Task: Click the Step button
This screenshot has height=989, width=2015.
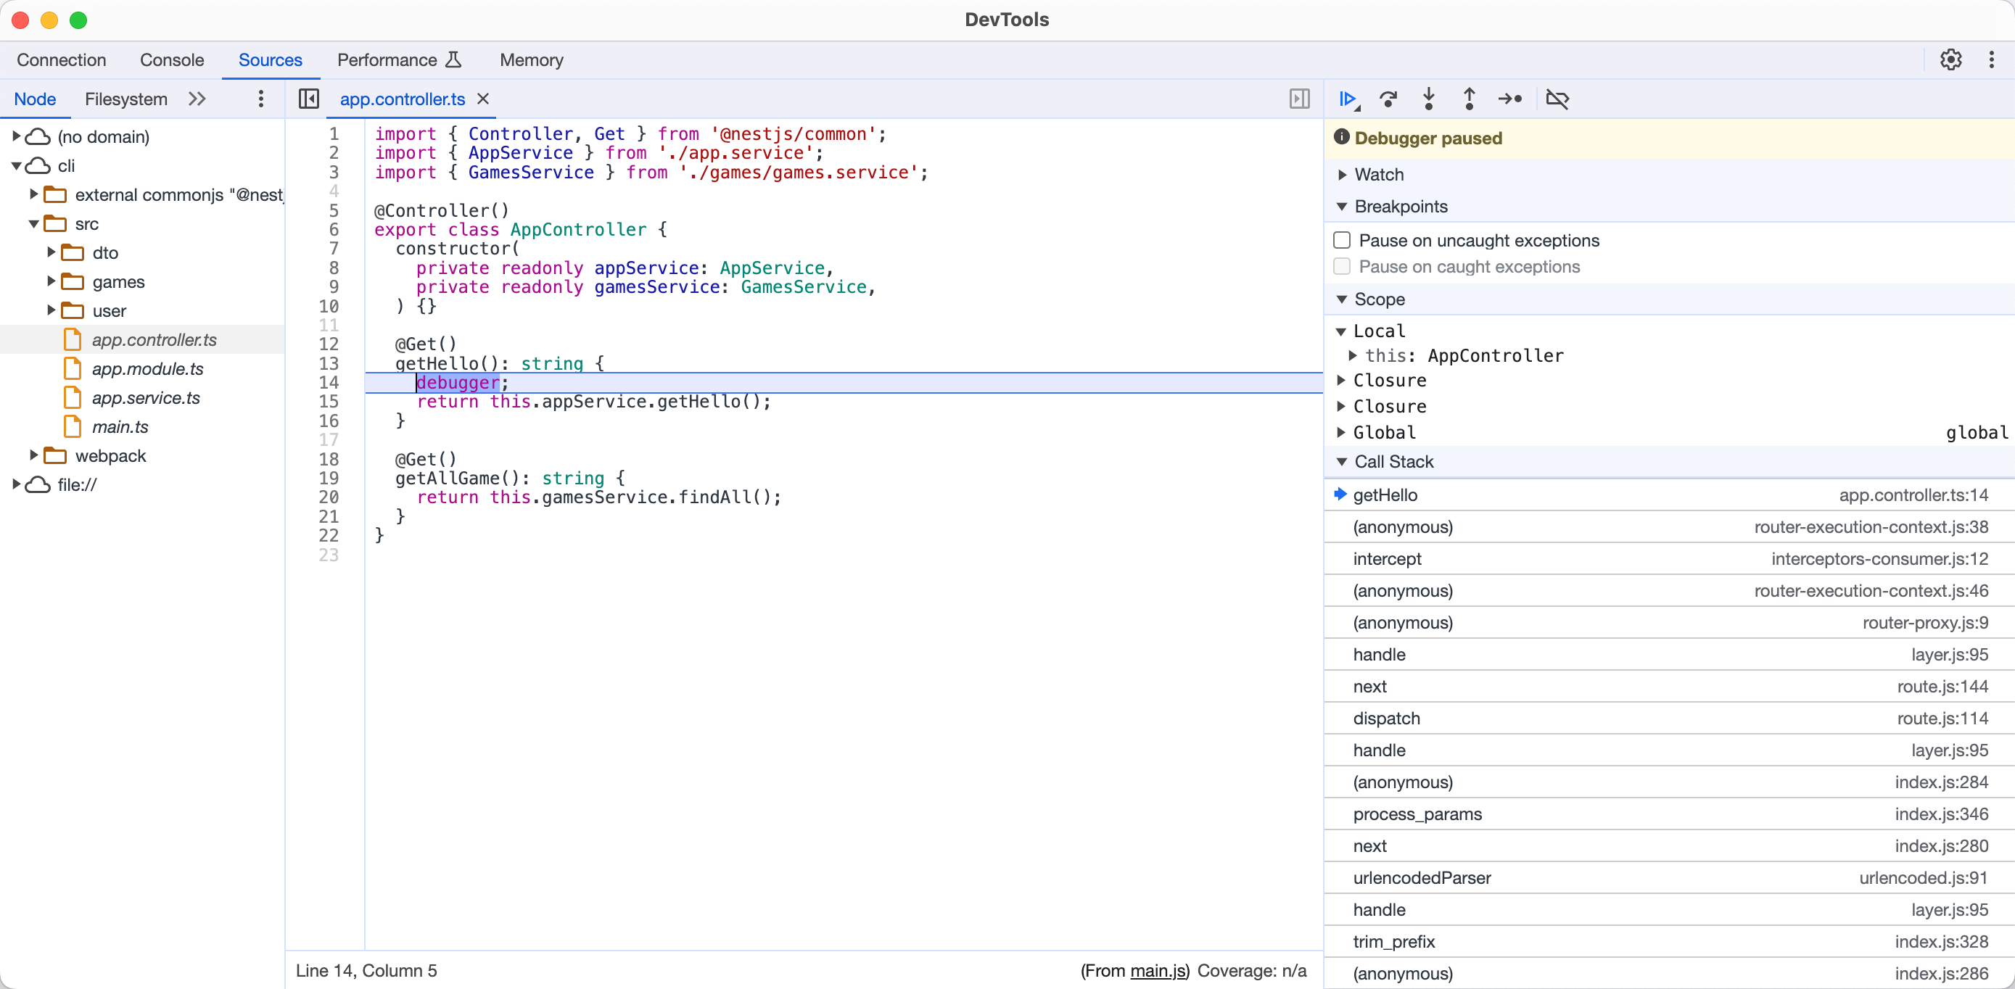Action: tap(1509, 99)
